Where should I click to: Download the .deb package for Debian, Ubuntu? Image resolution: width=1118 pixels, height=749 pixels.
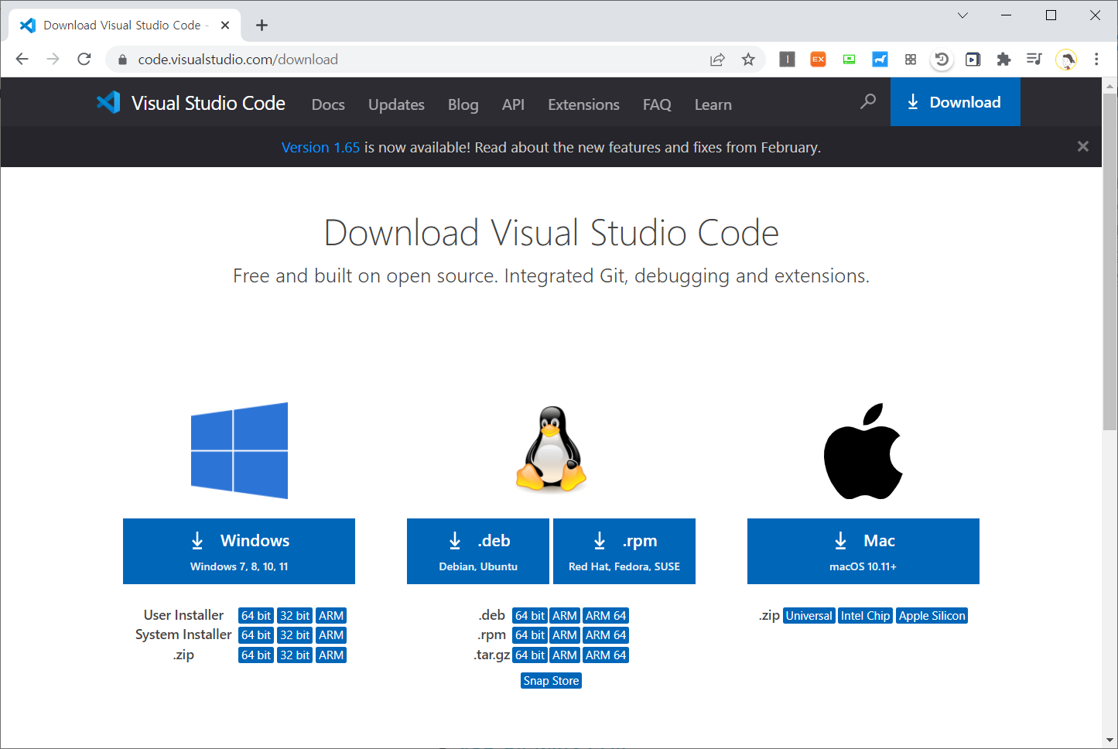478,551
